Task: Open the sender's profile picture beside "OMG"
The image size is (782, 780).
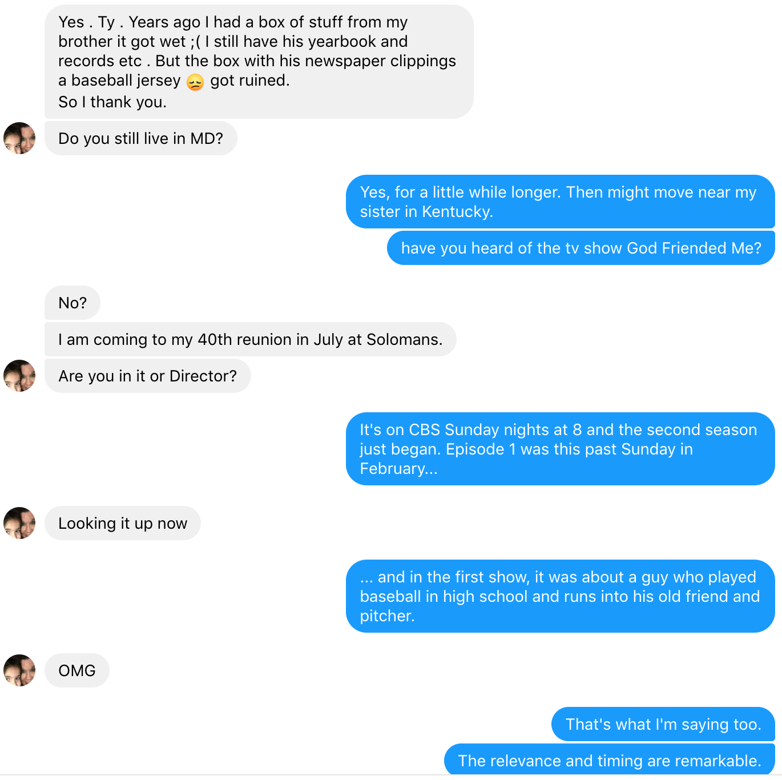Action: tap(19, 670)
